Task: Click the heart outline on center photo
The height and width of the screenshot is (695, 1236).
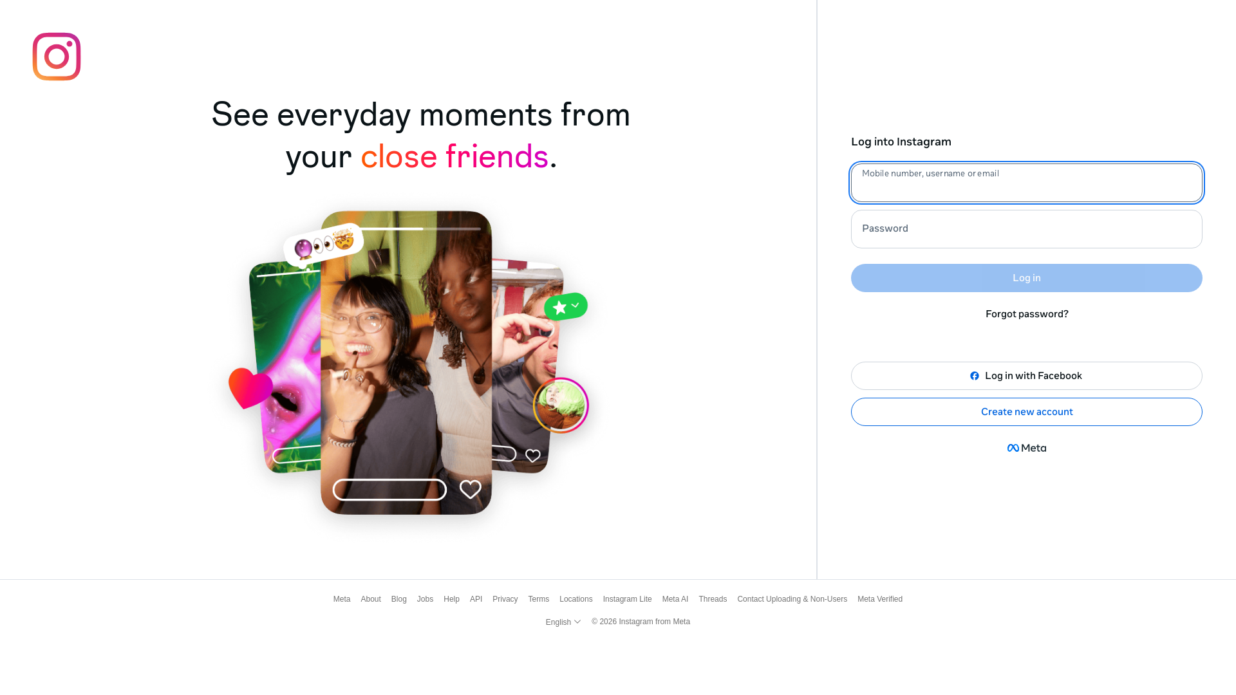Action: pyautogui.click(x=471, y=490)
